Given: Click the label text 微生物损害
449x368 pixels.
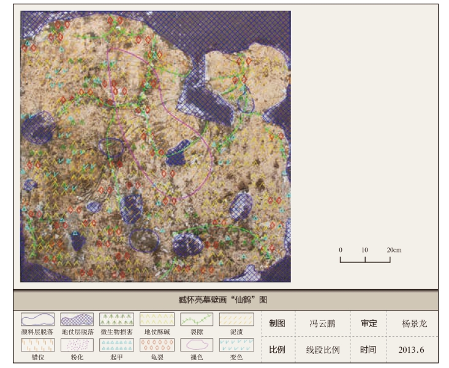Looking at the screenshot, I should pos(116,332).
